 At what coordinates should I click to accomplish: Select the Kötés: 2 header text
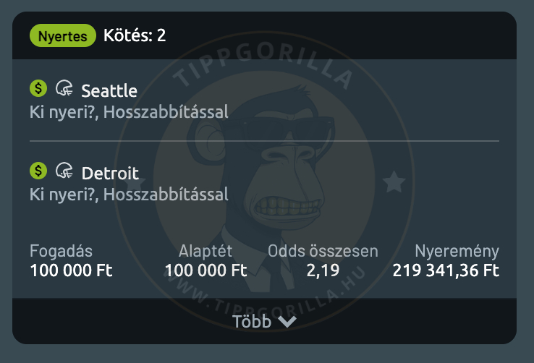(135, 35)
